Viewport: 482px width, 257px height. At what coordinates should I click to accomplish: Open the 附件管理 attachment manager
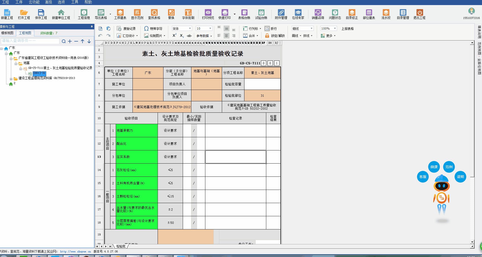281,13
